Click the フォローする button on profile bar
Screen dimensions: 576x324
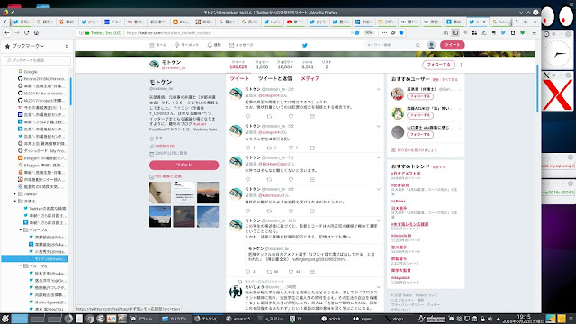coord(438,65)
